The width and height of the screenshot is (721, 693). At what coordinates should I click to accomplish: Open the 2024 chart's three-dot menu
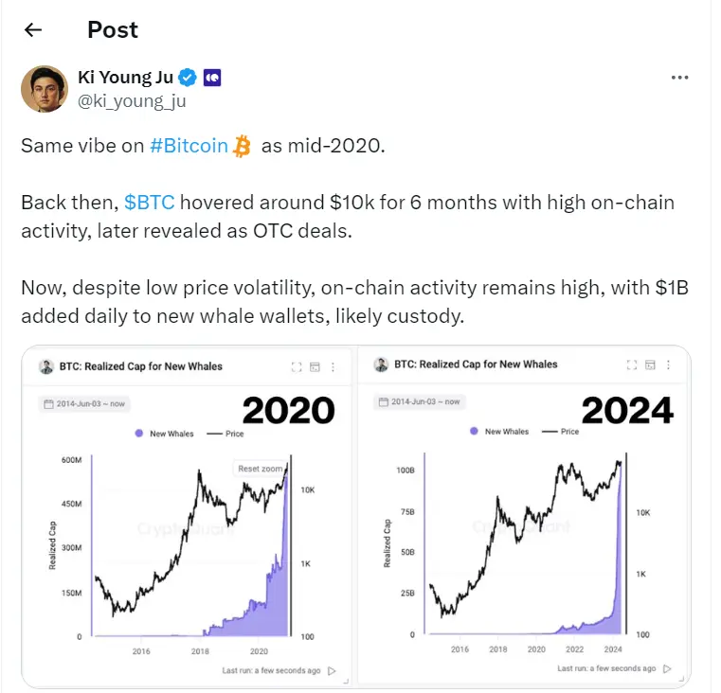coord(672,364)
